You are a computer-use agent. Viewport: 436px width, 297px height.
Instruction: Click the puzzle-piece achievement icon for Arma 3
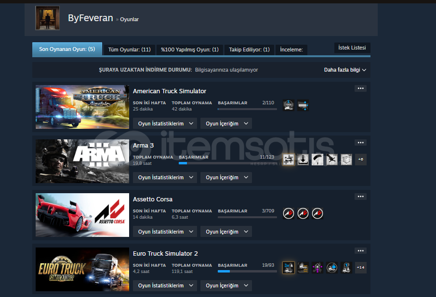pyautogui.click(x=289, y=160)
